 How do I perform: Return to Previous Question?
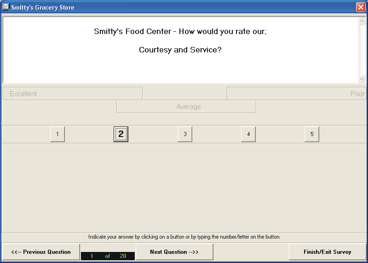click(x=41, y=252)
